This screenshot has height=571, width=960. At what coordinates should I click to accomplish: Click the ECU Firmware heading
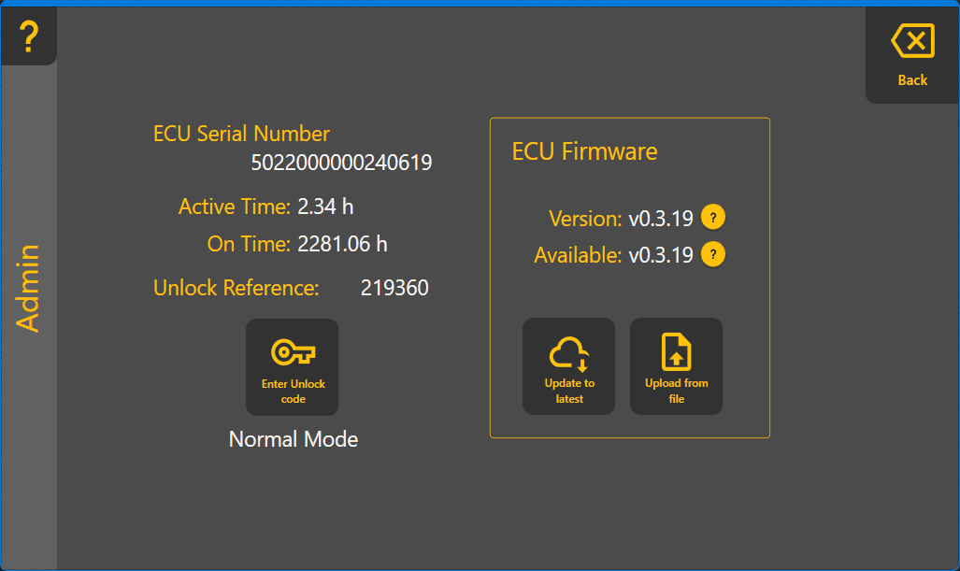584,151
